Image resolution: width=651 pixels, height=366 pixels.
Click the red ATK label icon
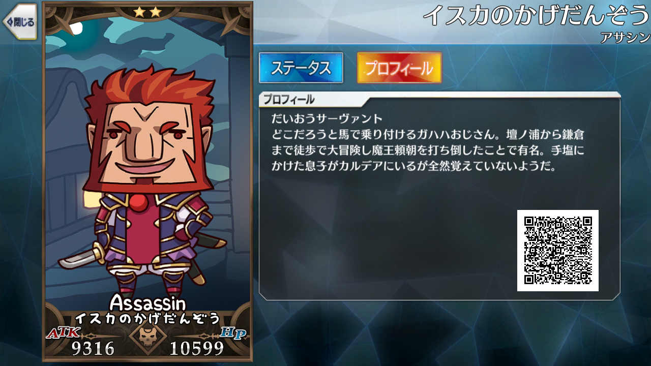[64, 333]
